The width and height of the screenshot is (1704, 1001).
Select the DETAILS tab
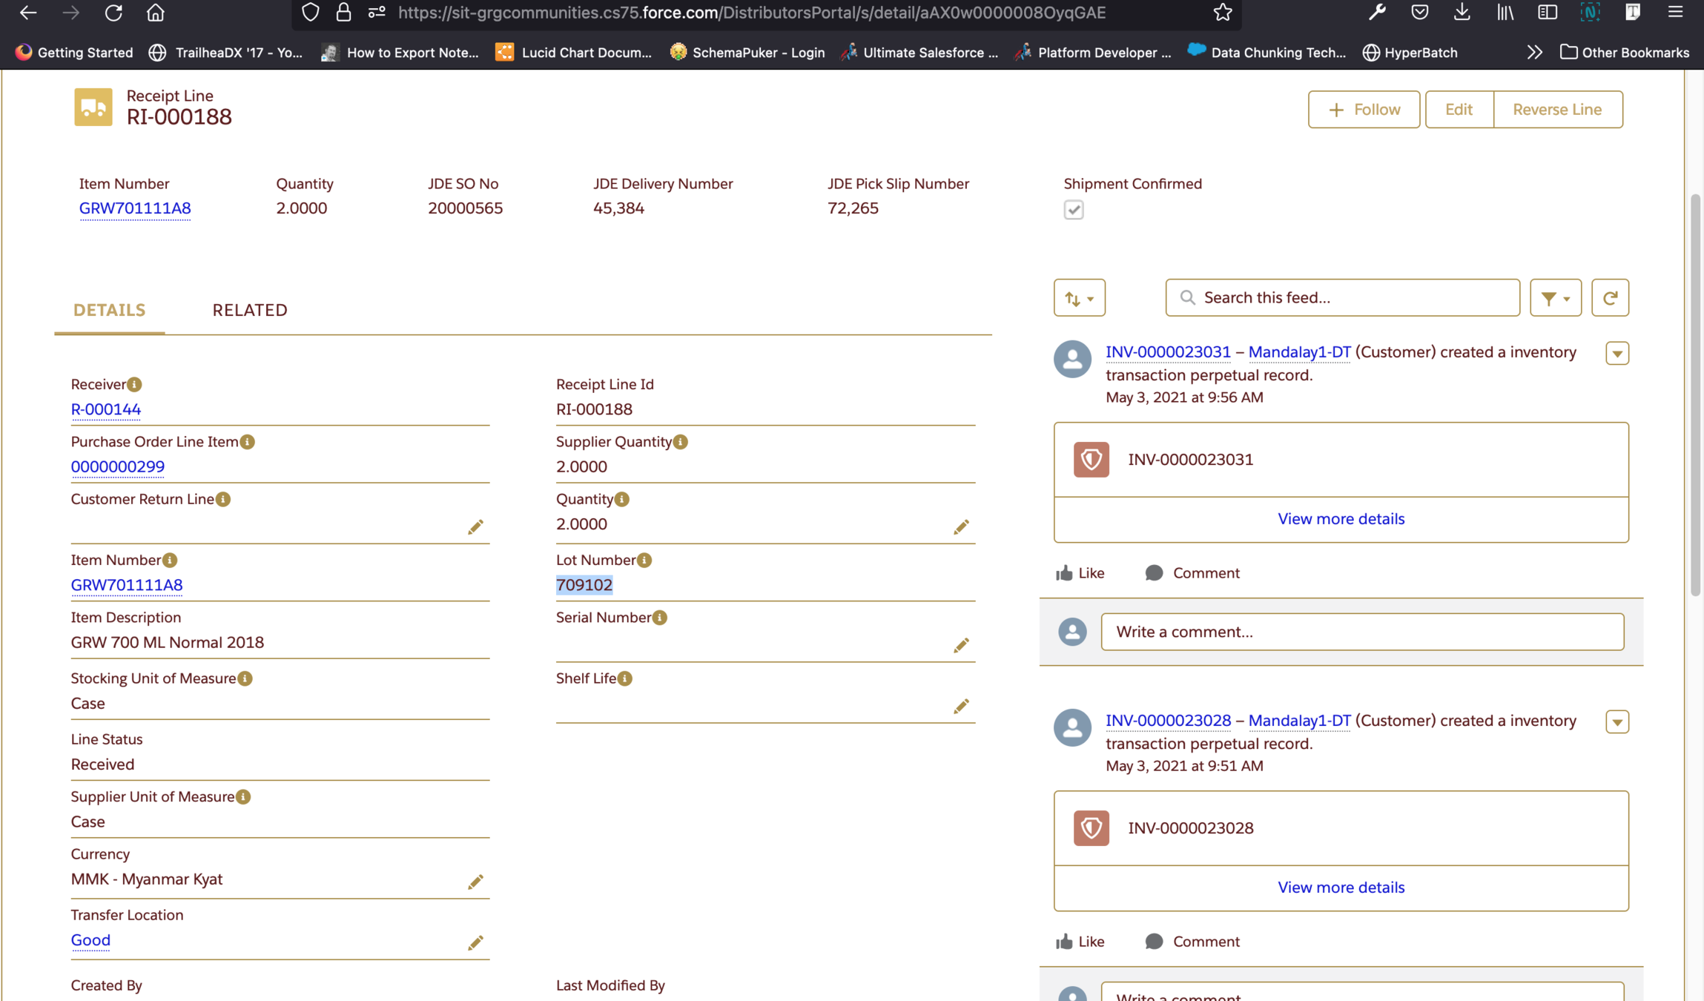(109, 310)
